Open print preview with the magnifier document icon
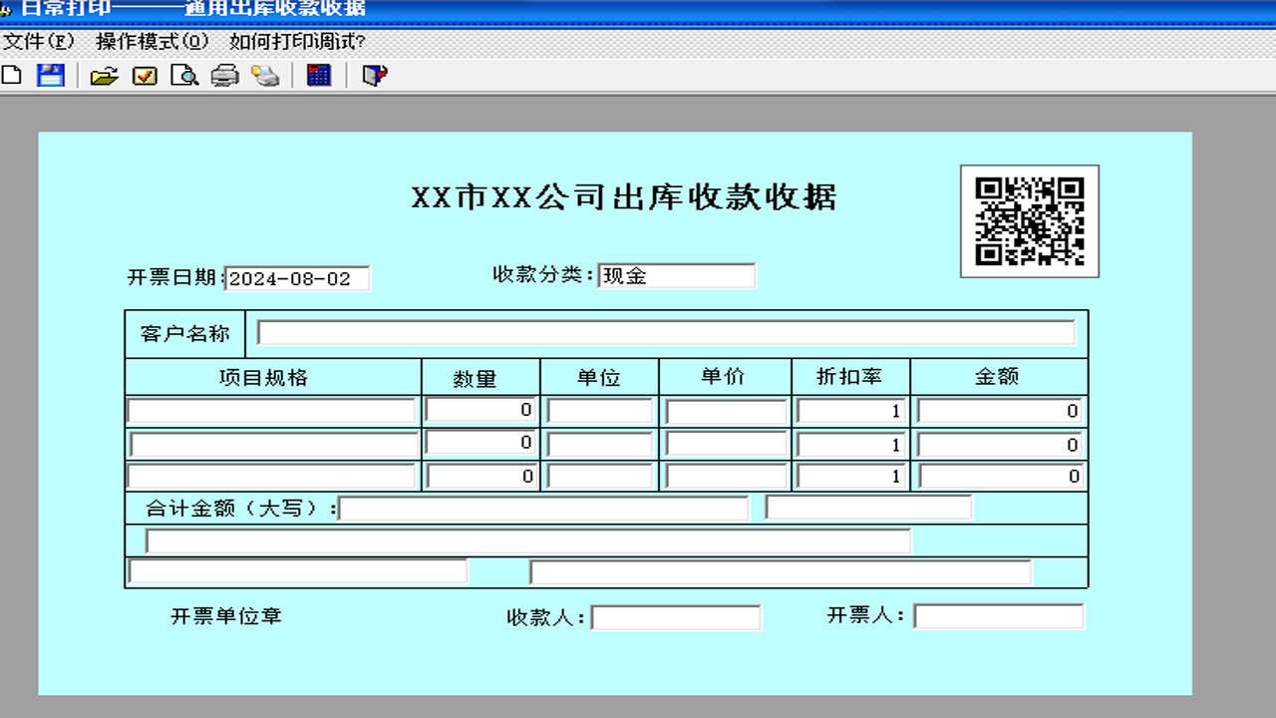The image size is (1276, 718). (x=182, y=74)
